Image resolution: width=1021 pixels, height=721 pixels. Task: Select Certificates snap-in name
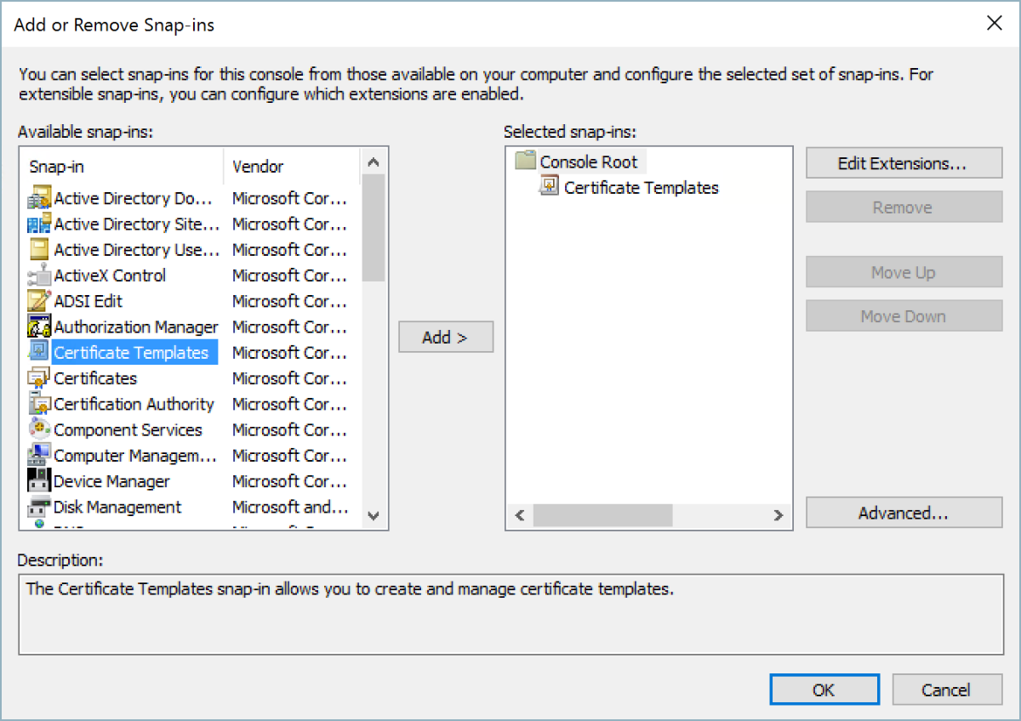pyautogui.click(x=95, y=378)
